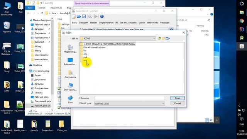Select Локальный диск in Explorer tree
Viewport: 247px width, 139px height.
click(41, 101)
